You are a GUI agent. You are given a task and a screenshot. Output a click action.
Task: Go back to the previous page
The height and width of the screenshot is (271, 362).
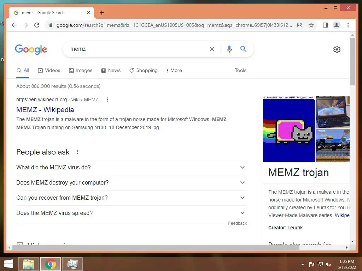14,25
